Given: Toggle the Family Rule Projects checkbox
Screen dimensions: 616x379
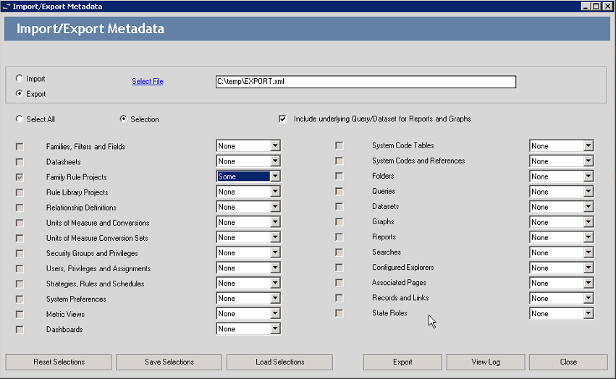Looking at the screenshot, I should (20, 177).
